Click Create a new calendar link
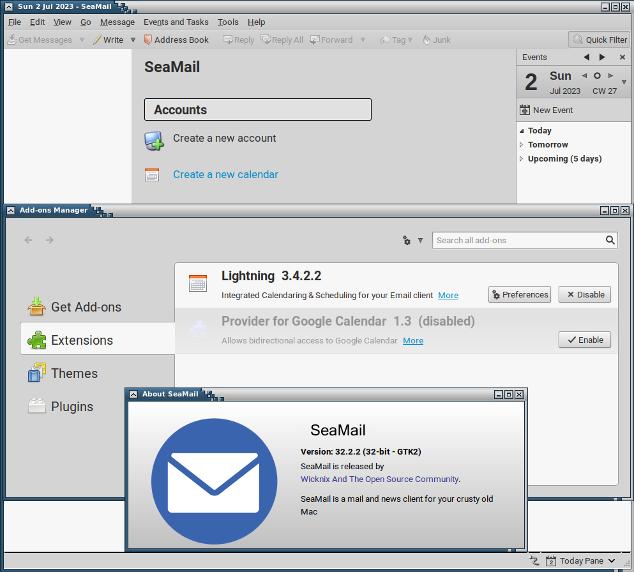This screenshot has height=572, width=634. 225,175
